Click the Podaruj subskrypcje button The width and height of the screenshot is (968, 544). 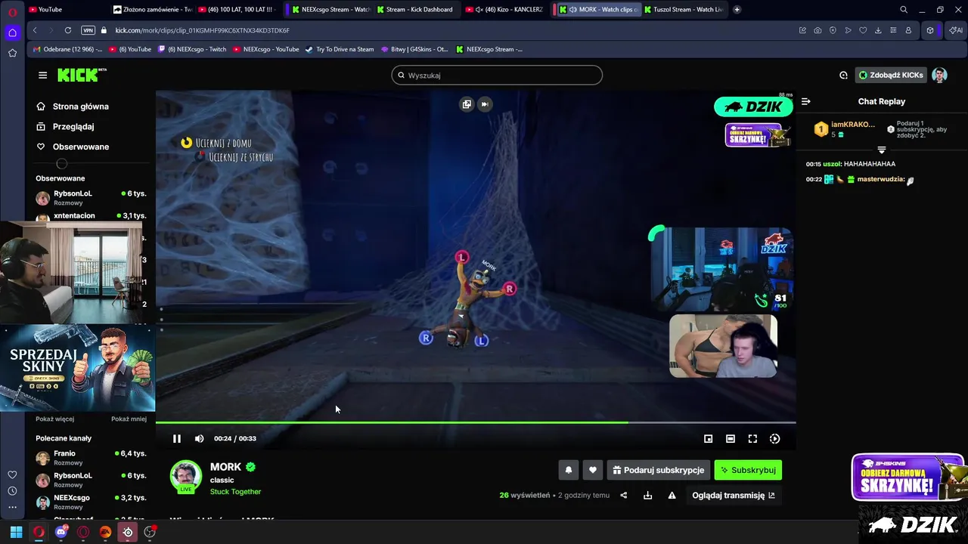click(658, 470)
